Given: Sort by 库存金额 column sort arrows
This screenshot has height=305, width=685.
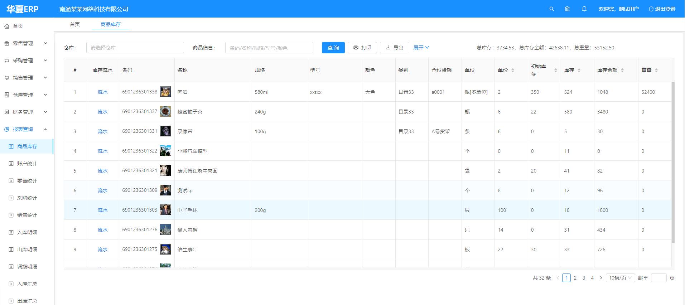Looking at the screenshot, I should click(622, 70).
